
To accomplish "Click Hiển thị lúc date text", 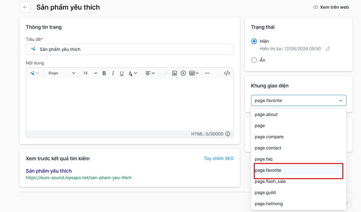I will 290,49.
